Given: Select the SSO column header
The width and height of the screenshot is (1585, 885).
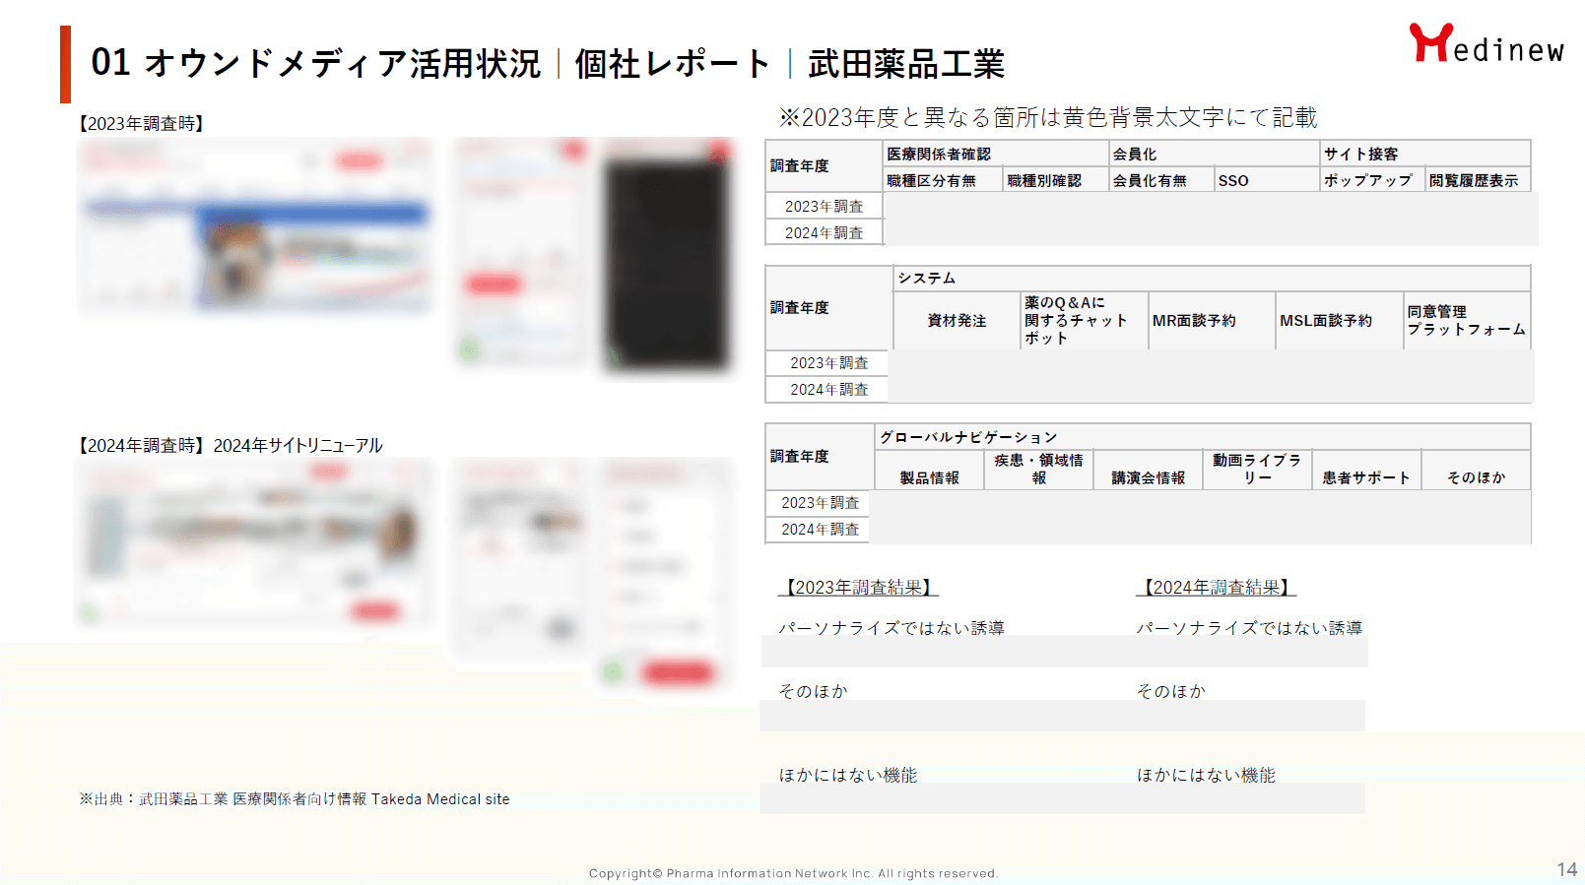Looking at the screenshot, I should point(1232,180).
